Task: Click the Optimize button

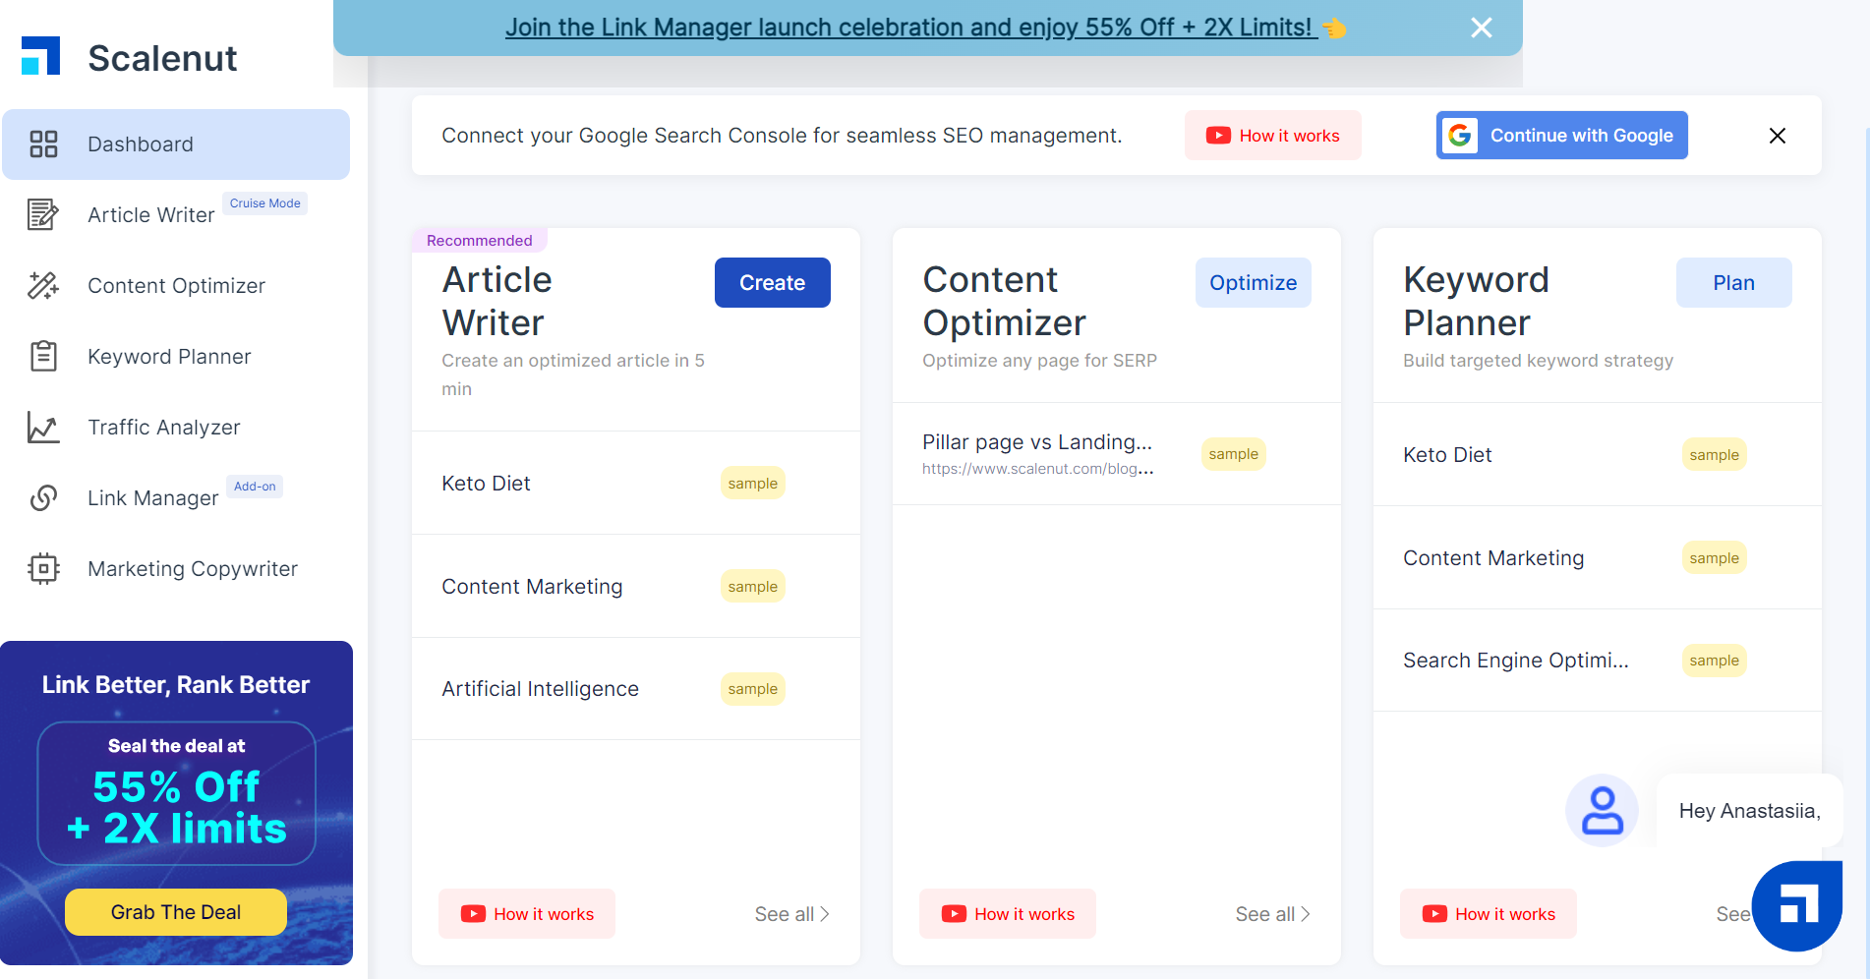Action: pos(1254,283)
